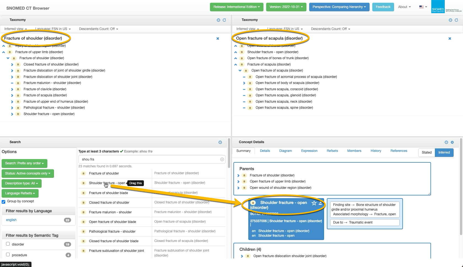Click concept icon next to Fracture malunion - shoulder result
463x267 pixels.
(83, 212)
